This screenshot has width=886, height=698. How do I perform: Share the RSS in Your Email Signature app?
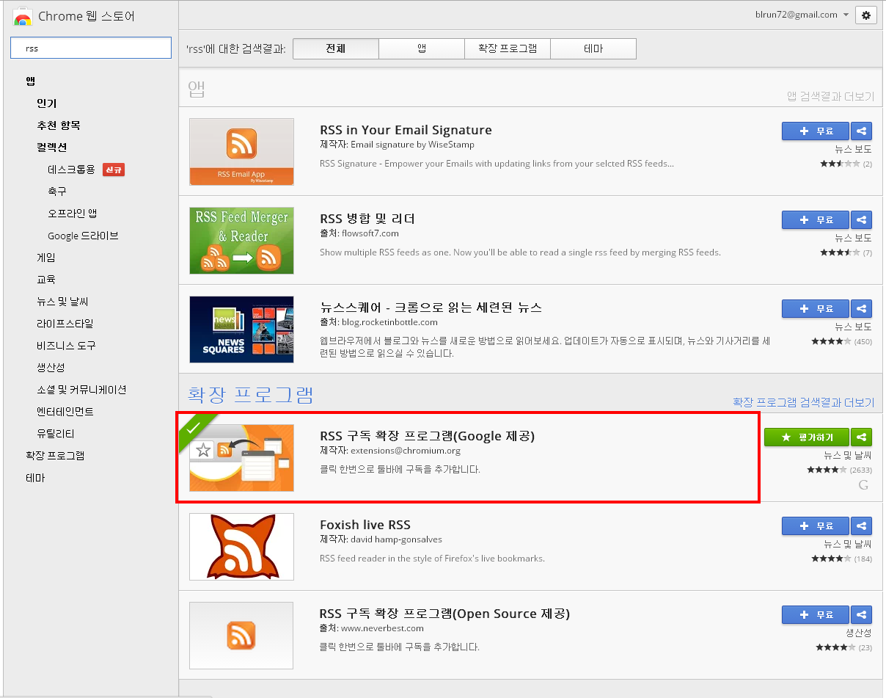point(861,131)
